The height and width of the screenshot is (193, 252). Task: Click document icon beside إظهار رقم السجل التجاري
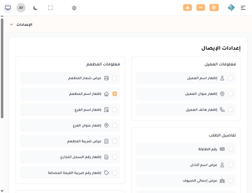point(106,157)
